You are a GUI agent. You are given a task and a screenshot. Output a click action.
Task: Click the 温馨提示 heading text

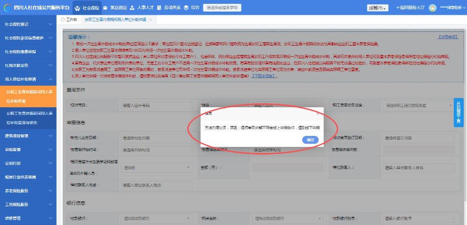tap(79, 37)
